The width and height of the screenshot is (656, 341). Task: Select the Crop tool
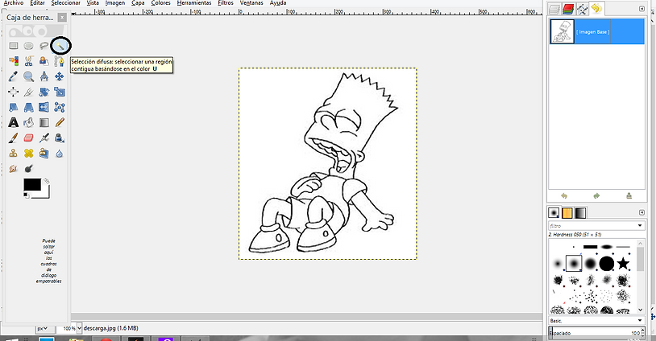pyautogui.click(x=28, y=92)
